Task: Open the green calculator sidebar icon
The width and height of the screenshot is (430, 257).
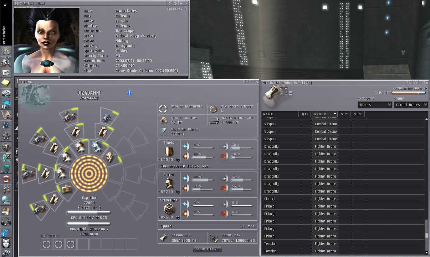Action: pyautogui.click(x=6, y=168)
